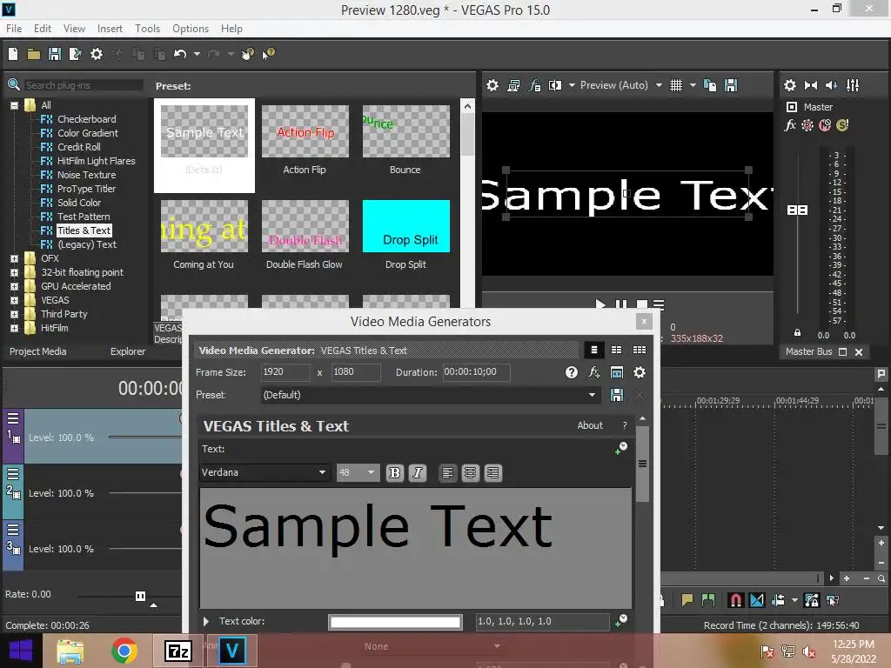Screen dimensions: 891x668
Task: Center align text in Titles & Text
Action: (470, 472)
